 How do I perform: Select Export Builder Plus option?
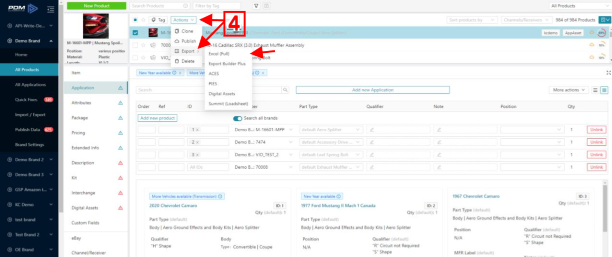pyautogui.click(x=227, y=64)
